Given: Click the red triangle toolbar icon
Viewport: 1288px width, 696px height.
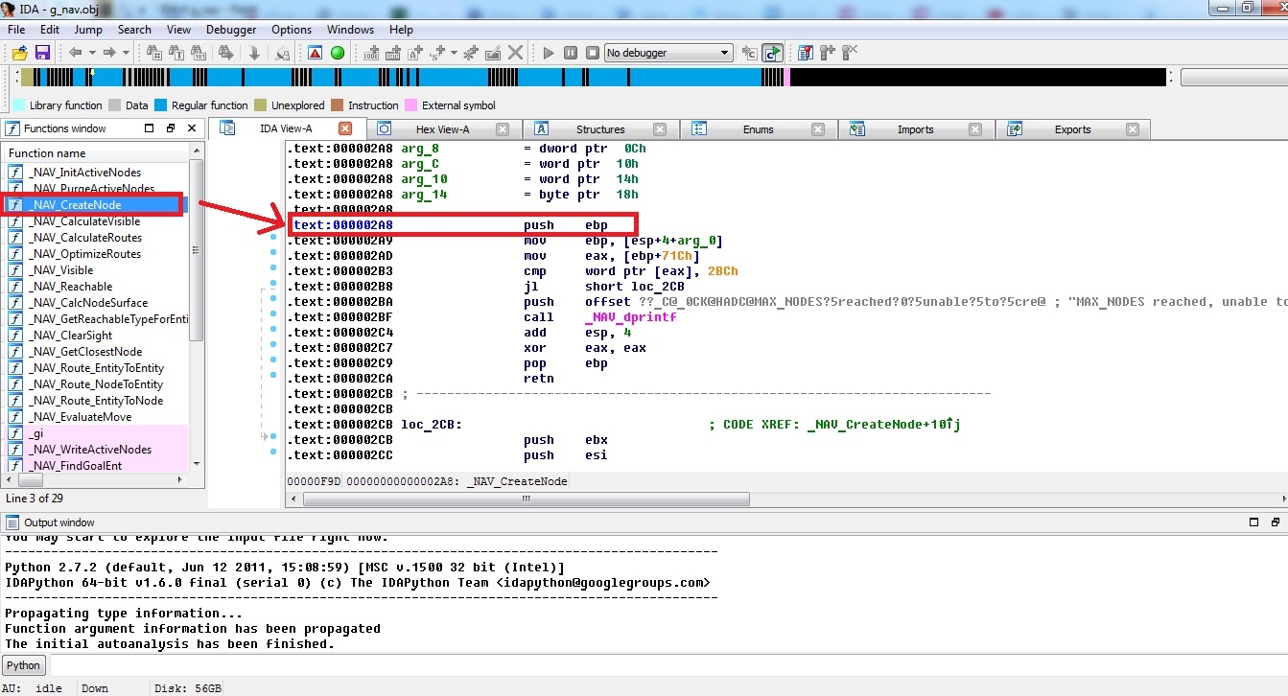Looking at the screenshot, I should 315,53.
